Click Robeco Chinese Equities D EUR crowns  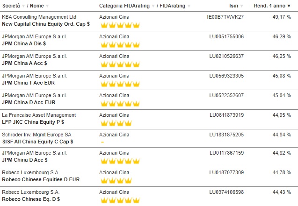[x=116, y=181]
